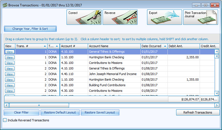
Task: Click the Export icon button
Action: click(164, 17)
